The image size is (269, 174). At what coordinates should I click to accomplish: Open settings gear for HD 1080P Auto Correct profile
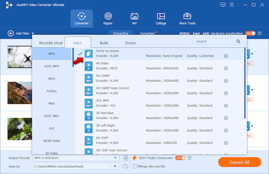(226, 93)
